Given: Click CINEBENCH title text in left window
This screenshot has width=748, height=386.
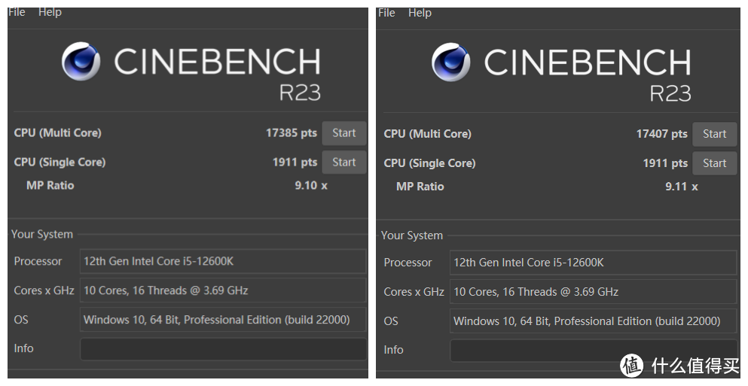Looking at the screenshot, I should pos(217,62).
